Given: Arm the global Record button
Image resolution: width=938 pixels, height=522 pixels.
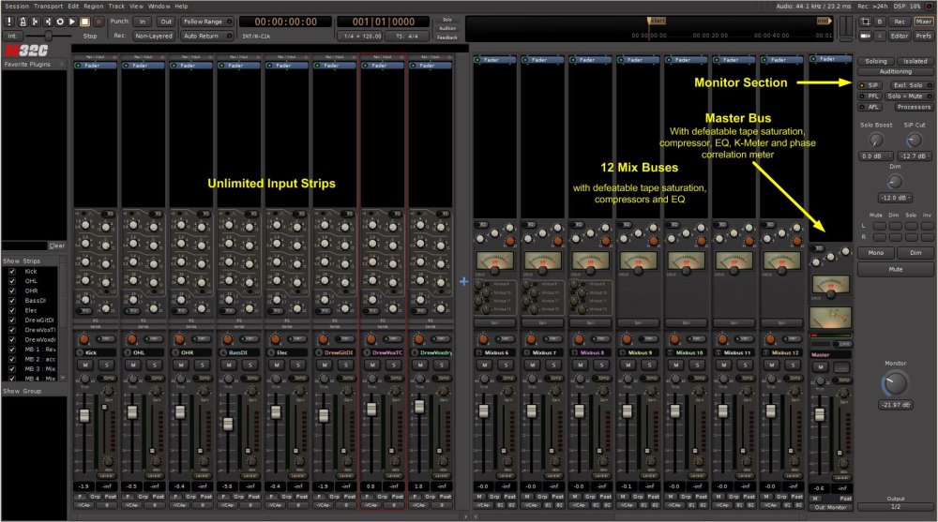Looking at the screenshot, I should tap(98, 21).
